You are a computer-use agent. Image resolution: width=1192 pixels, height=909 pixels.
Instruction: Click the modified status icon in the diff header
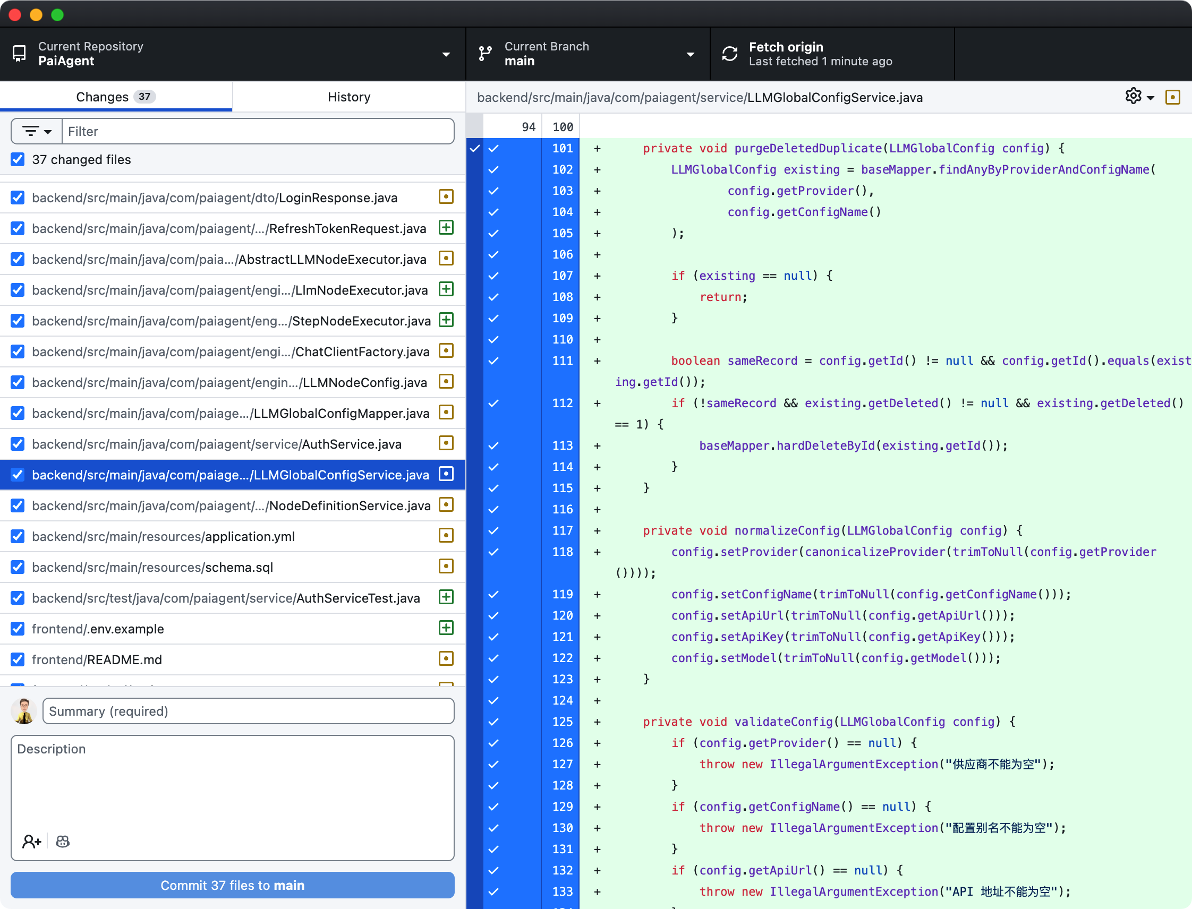(1172, 97)
